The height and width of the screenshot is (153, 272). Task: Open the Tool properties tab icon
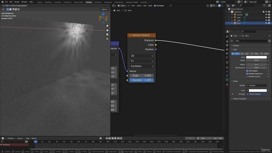coord(227,37)
